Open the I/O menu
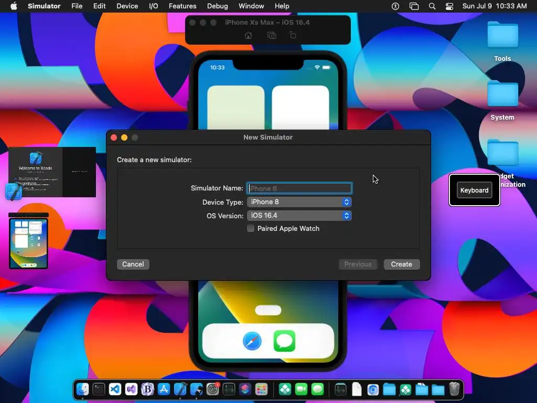The image size is (537, 403). click(x=154, y=6)
